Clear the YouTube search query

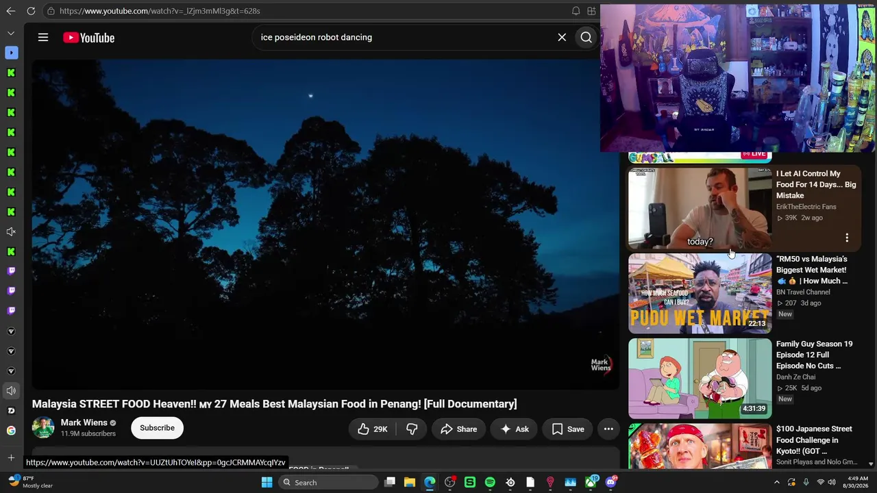(x=562, y=38)
